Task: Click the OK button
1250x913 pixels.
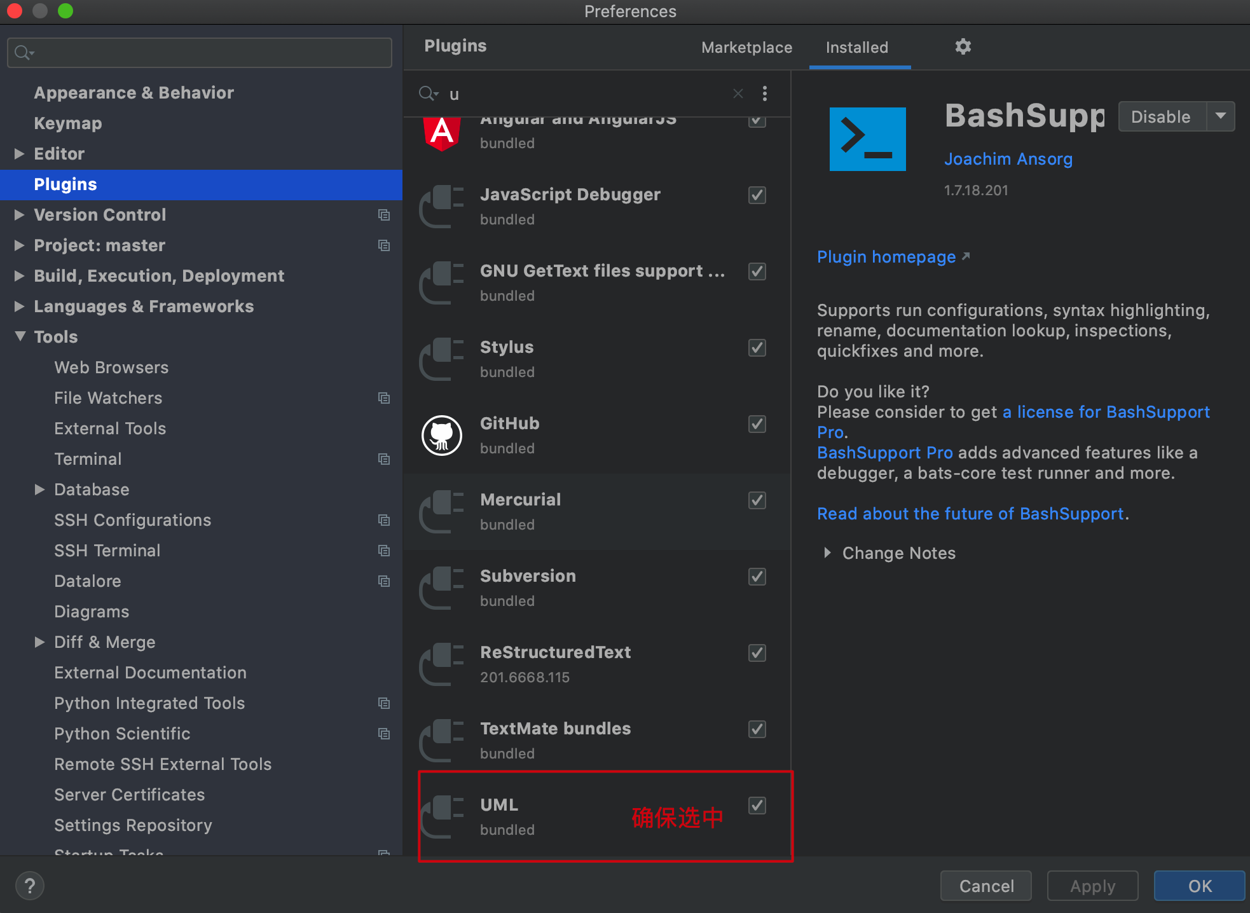Action: point(1199,886)
